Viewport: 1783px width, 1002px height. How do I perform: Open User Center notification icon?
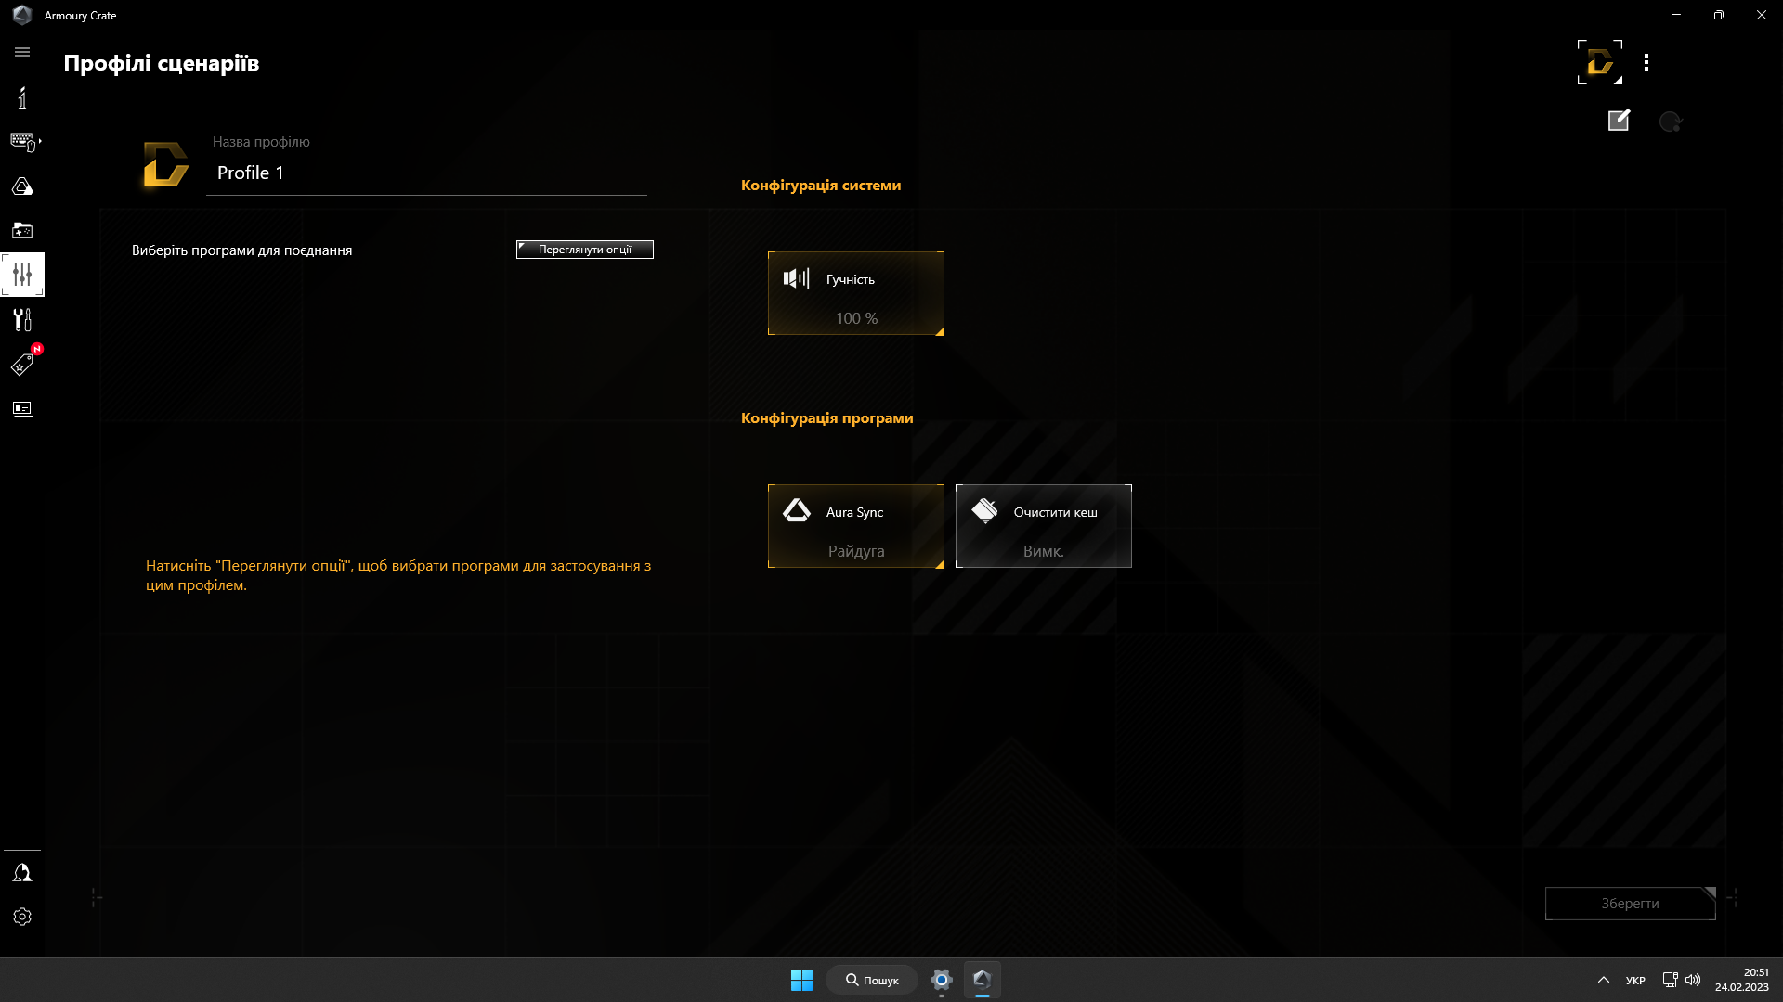pos(22,873)
